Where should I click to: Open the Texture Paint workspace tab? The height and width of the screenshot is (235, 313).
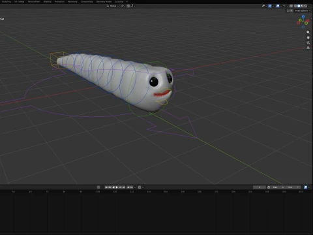click(x=34, y=1)
